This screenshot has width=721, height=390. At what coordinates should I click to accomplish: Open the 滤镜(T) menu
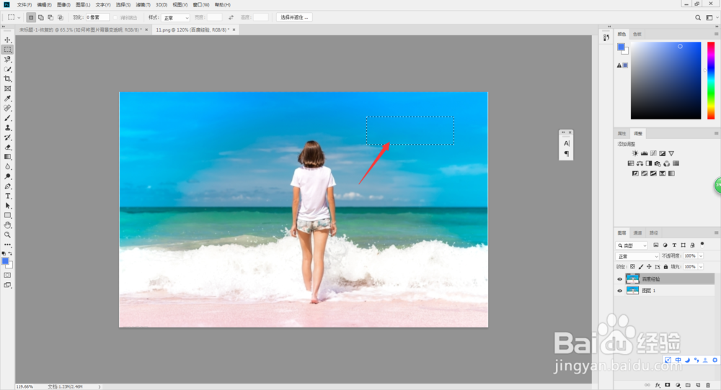click(x=143, y=4)
